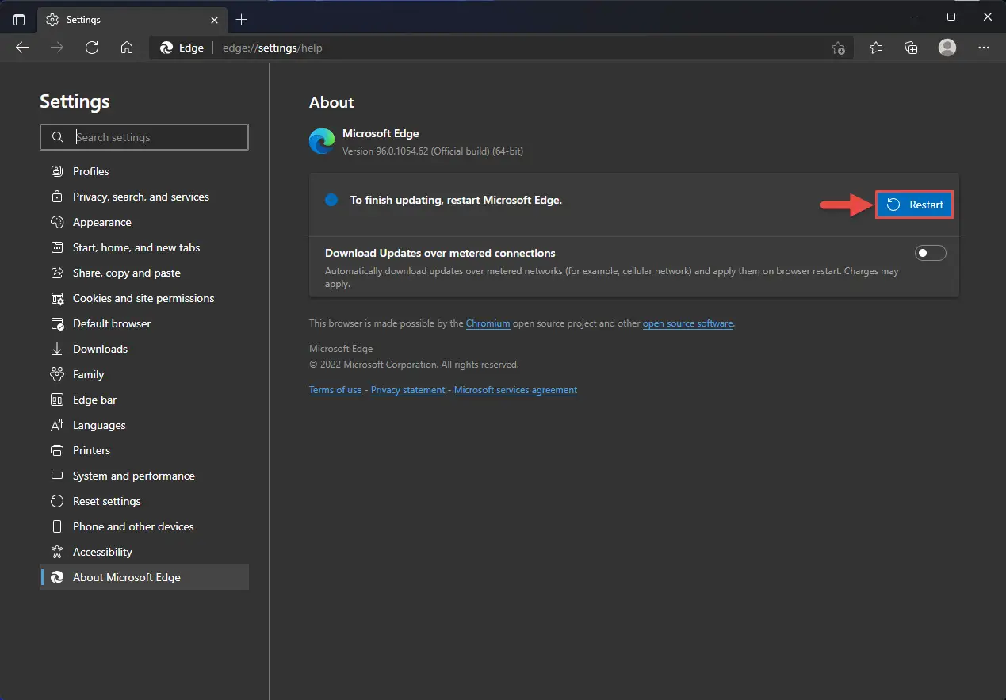This screenshot has width=1006, height=700.
Task: Click the forward navigation arrow
Action: coord(57,48)
